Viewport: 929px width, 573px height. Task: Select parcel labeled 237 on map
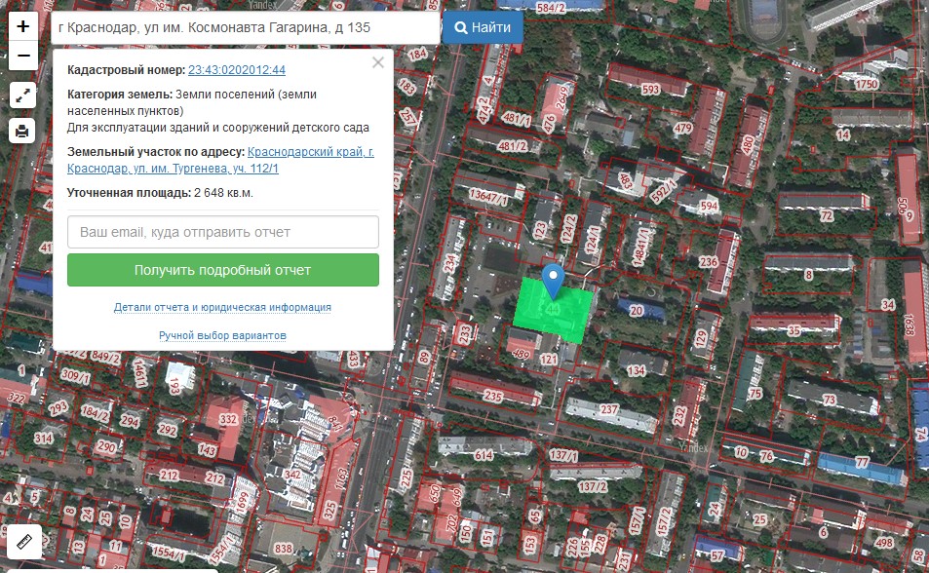tap(609, 410)
